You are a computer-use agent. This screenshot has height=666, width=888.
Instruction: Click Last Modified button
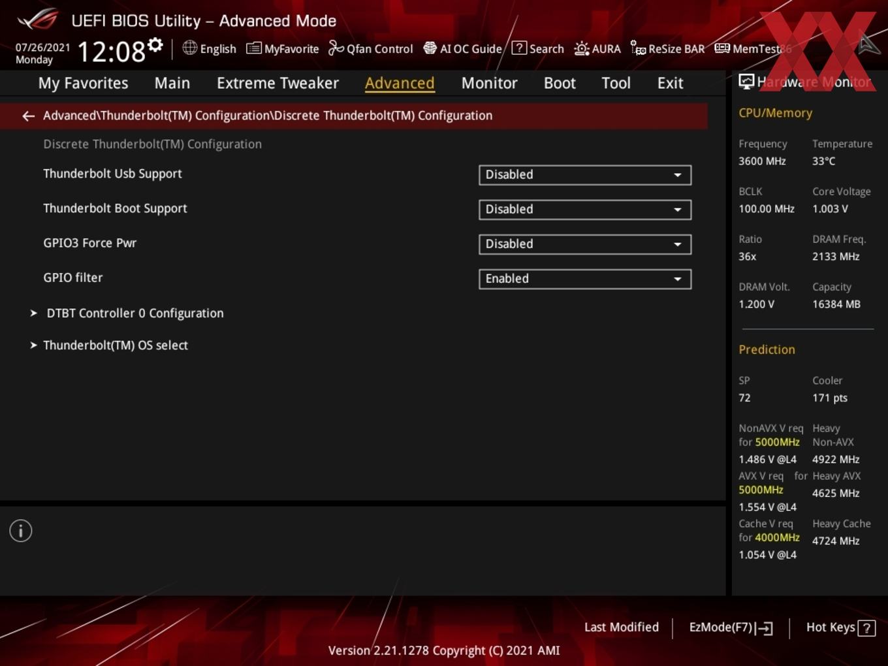pos(622,627)
